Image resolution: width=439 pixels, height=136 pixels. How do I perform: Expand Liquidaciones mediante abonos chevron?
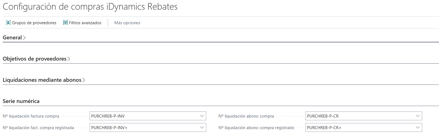[x=84, y=80]
